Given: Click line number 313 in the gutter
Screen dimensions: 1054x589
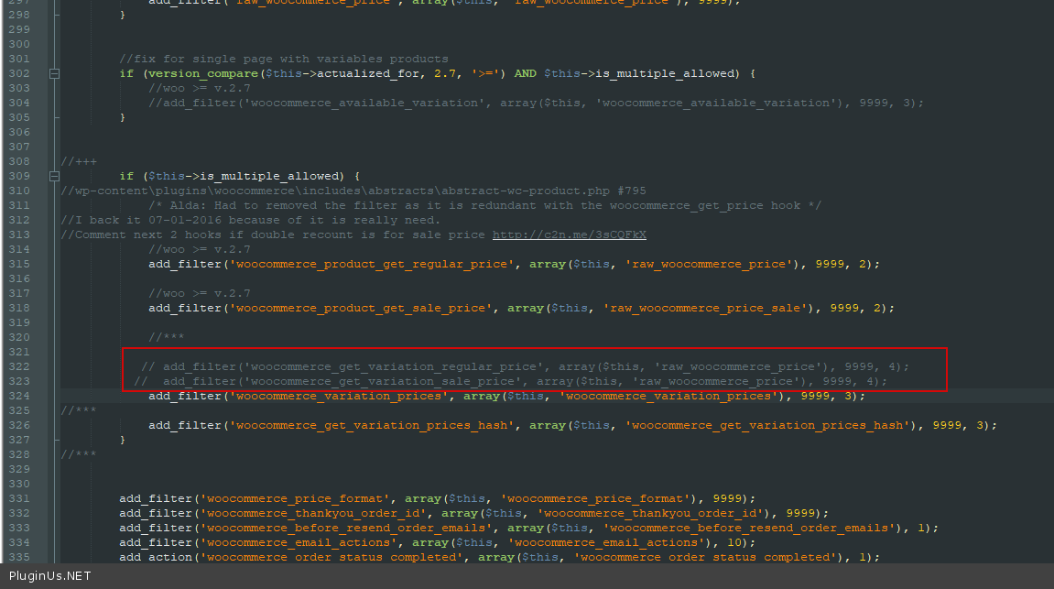Looking at the screenshot, I should coord(19,235).
